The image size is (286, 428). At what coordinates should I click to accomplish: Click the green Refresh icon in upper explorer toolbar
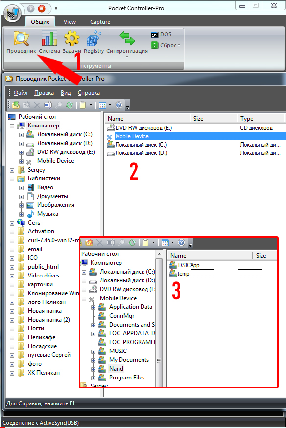click(69, 105)
